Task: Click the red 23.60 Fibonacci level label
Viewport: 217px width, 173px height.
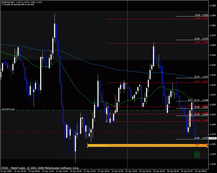Action: 201,42
